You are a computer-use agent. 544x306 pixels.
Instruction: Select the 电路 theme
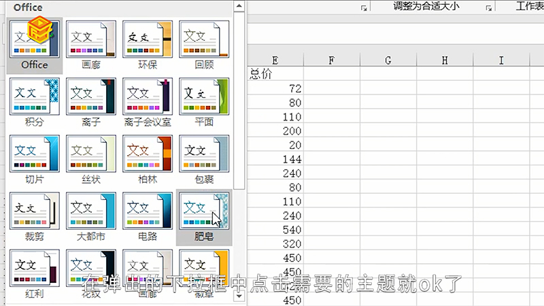[148, 211]
